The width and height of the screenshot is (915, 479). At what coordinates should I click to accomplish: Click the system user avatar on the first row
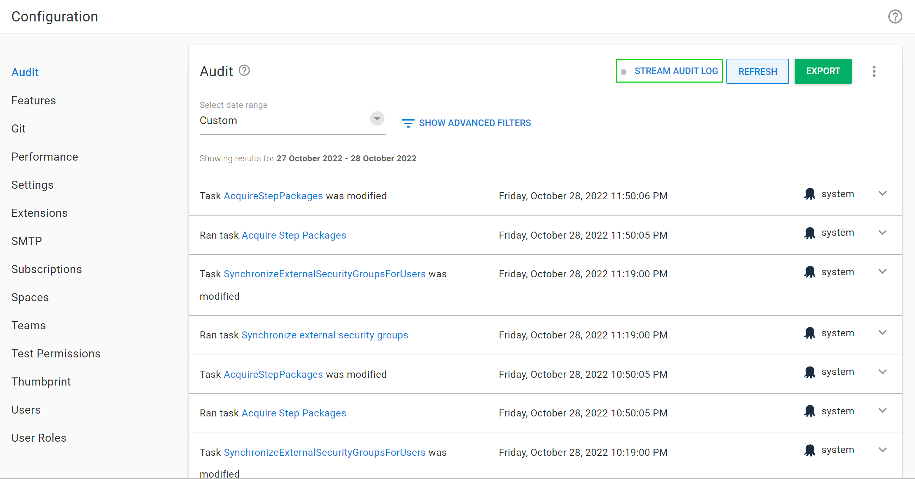click(810, 194)
